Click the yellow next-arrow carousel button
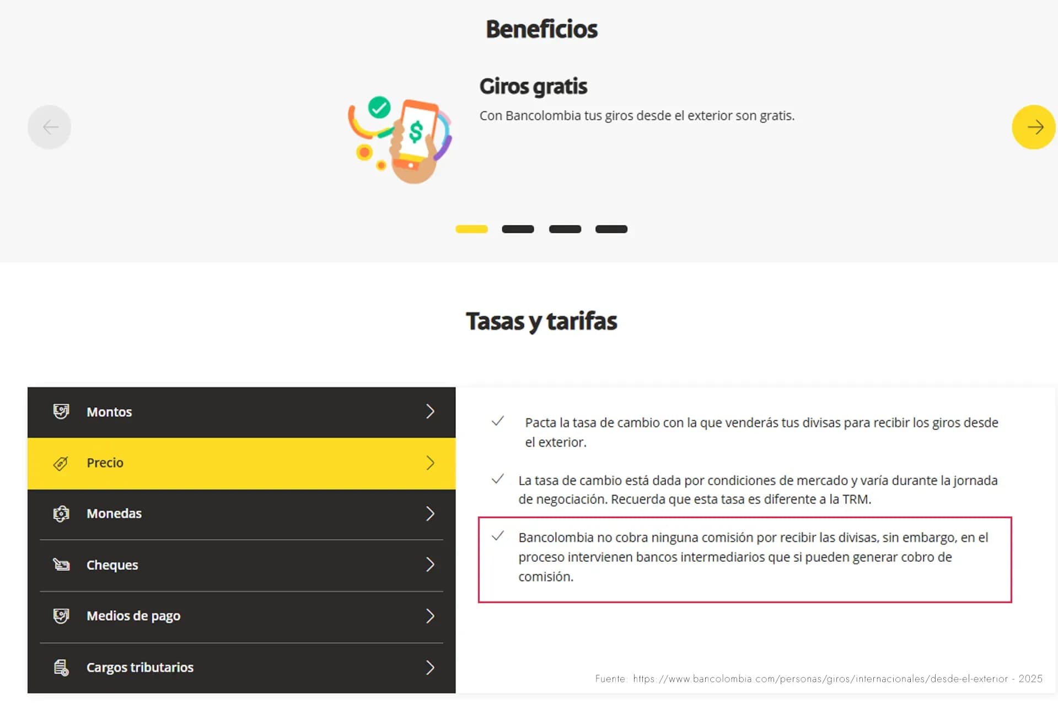 point(1033,127)
